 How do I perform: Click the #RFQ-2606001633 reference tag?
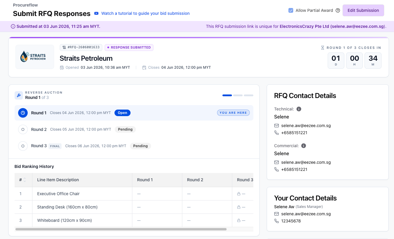81,47
